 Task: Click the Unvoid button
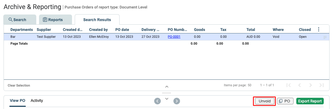(265, 101)
